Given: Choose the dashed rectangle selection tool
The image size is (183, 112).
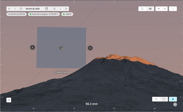Looking at the screenshot, I should click(164, 99).
